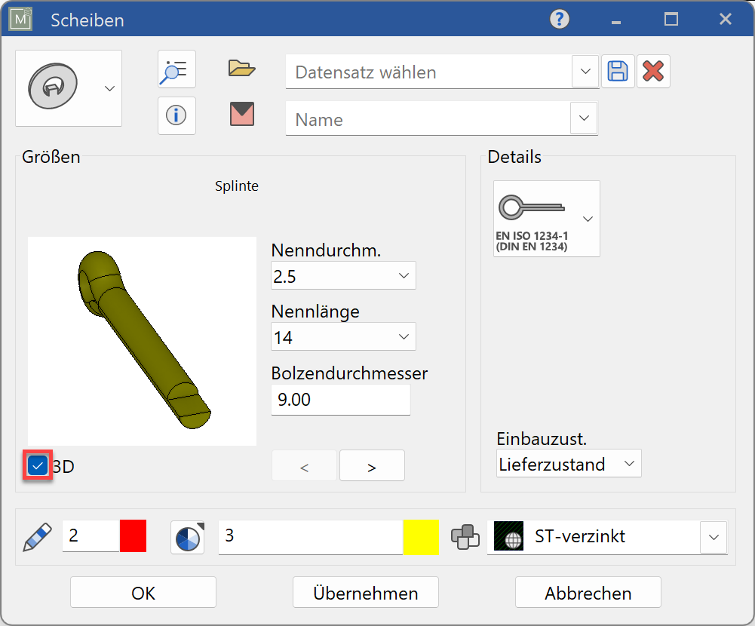Image resolution: width=755 pixels, height=626 pixels.
Task: Expand the EN ISO 1234-1 standard dropdown
Action: pyautogui.click(x=588, y=218)
